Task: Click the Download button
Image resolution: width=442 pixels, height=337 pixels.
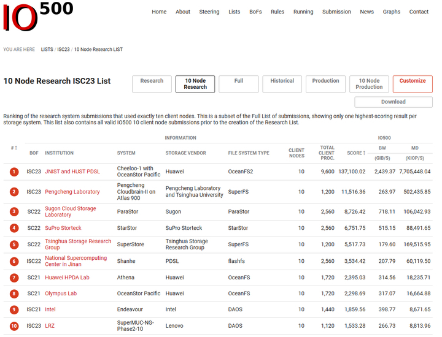Action: click(393, 102)
